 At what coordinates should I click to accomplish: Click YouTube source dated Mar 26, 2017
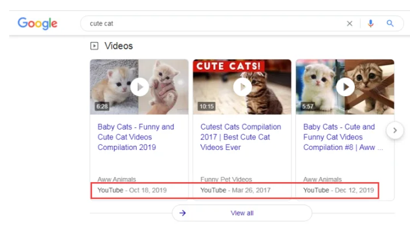point(213,190)
